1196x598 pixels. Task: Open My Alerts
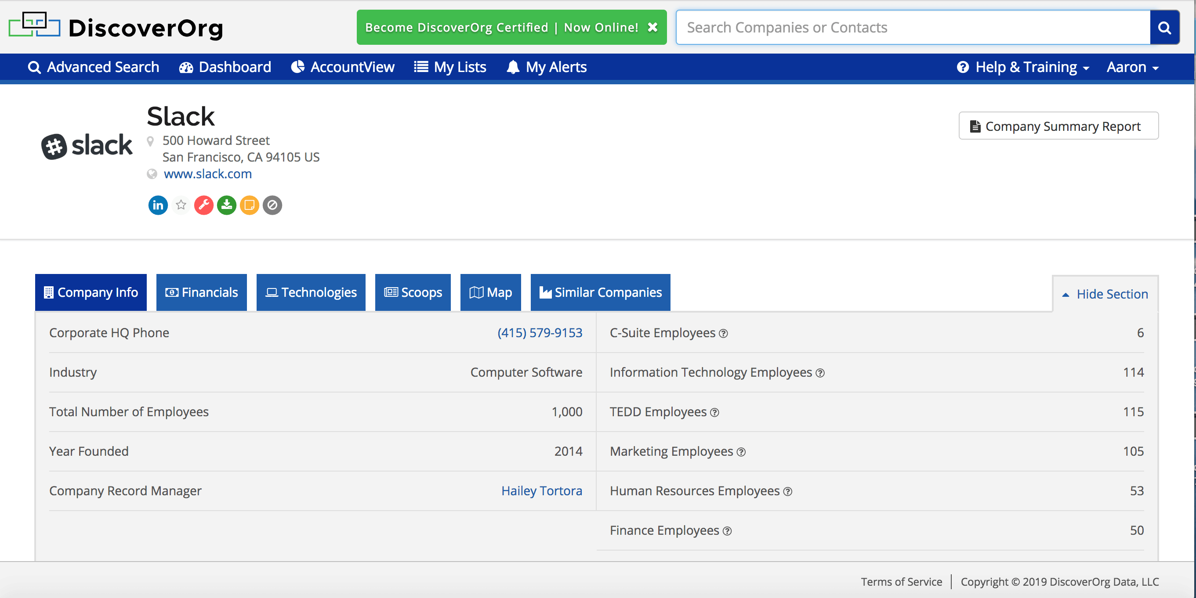[547, 67]
